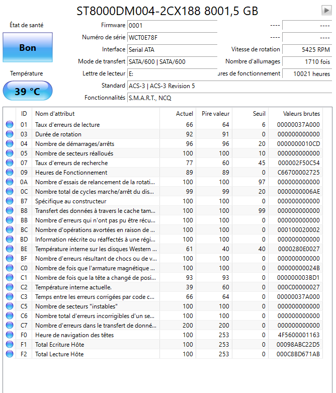Screen dimensions: 336x393
Task: Click the operating hours value 10021 heures
Action: [307, 73]
